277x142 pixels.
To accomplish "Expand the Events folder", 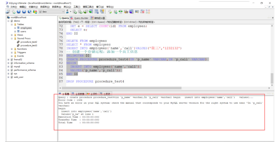I will (12, 56).
